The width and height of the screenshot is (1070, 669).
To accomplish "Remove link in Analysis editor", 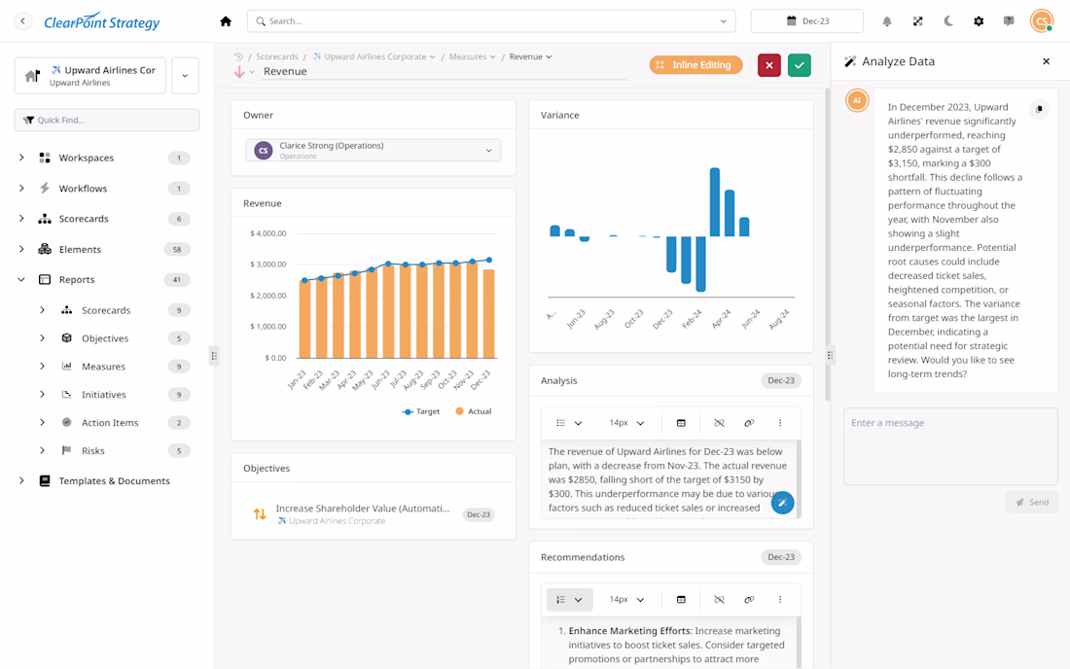I will click(719, 423).
